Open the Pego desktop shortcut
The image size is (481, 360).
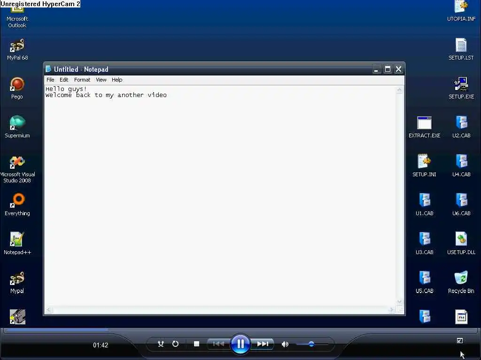tap(17, 88)
